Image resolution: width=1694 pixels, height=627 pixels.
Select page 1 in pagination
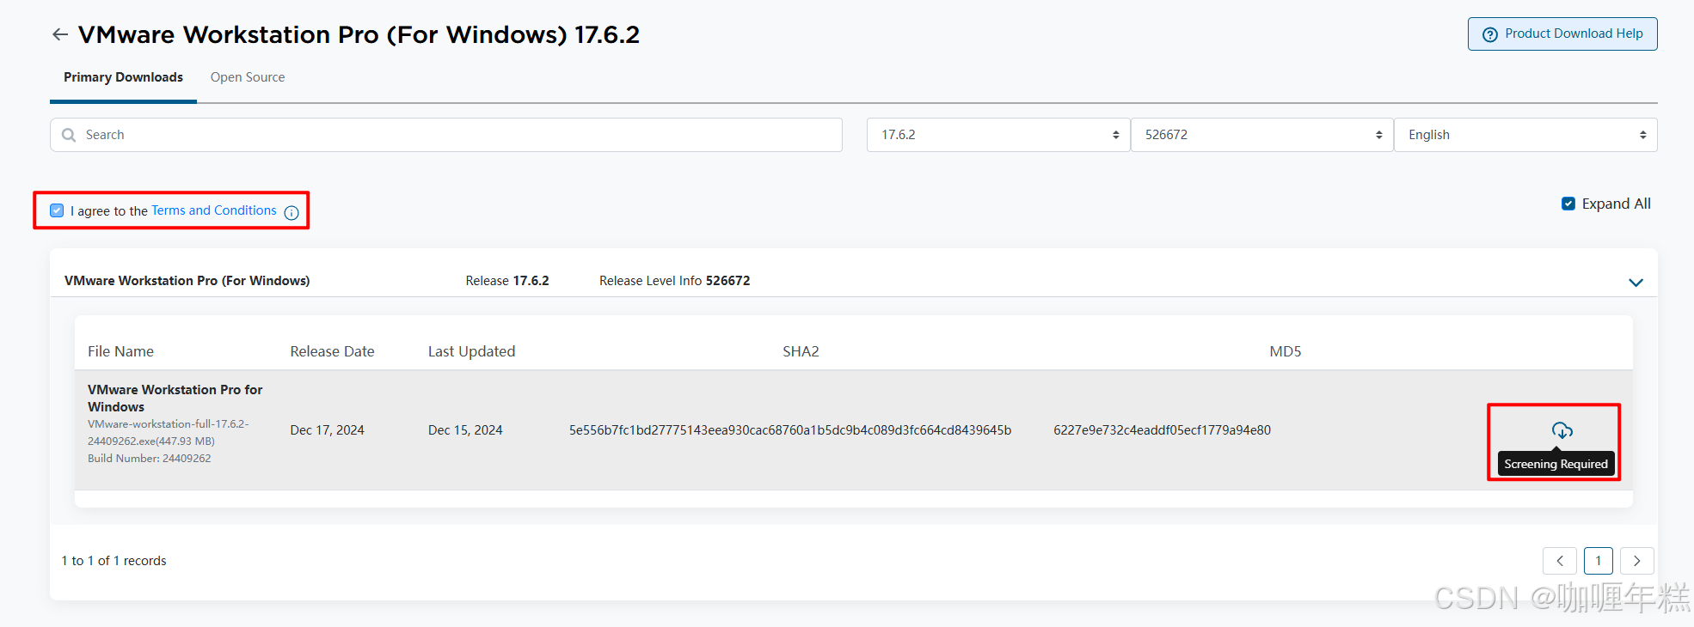(1599, 561)
